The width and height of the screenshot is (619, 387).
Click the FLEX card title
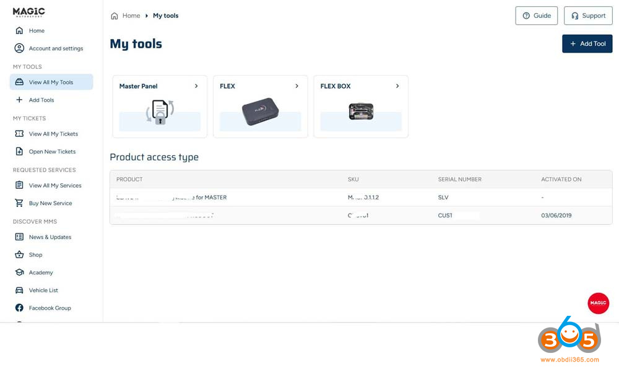(x=227, y=86)
